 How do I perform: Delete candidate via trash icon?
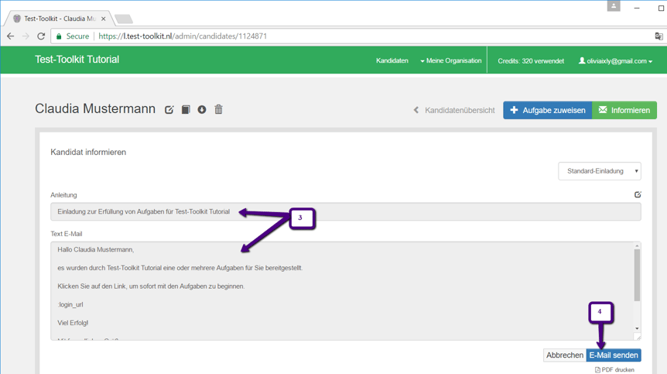click(218, 109)
